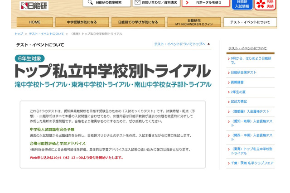Click the heading 中学校入試問題を完全予想

point(52,130)
